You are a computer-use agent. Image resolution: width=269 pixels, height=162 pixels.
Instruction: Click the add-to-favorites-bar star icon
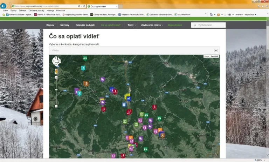tap(4, 15)
